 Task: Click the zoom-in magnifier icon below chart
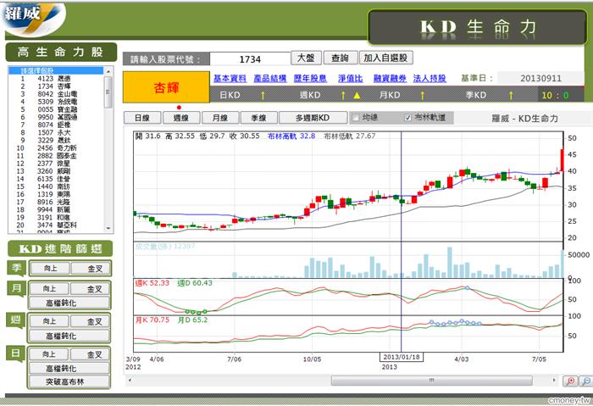[570, 381]
